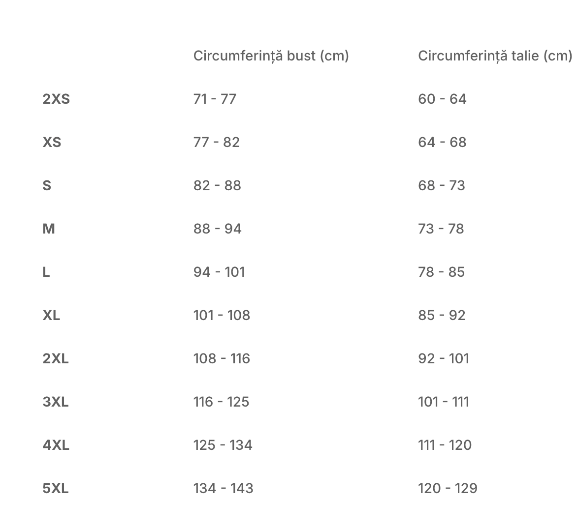
Task: Select the 4XL size row label
Action: [56, 445]
